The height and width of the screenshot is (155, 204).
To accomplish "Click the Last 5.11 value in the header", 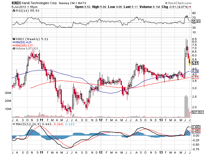I will (x=131, y=7).
